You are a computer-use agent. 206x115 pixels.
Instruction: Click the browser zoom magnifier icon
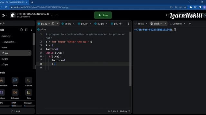click(176, 7)
